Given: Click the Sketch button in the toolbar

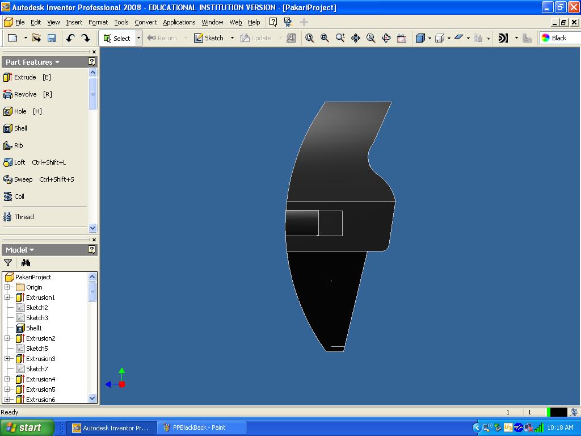Looking at the screenshot, I should (209, 38).
